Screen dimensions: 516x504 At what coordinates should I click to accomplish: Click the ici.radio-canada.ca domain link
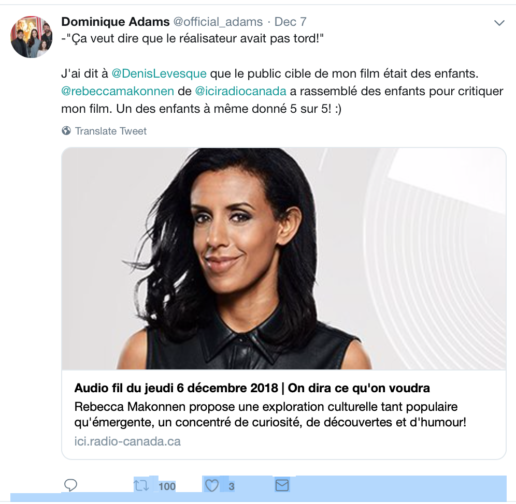(127, 441)
